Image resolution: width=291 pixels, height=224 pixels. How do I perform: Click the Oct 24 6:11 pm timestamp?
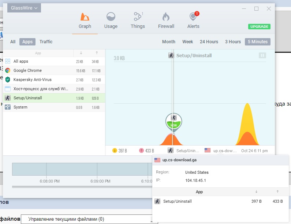tap(254, 151)
